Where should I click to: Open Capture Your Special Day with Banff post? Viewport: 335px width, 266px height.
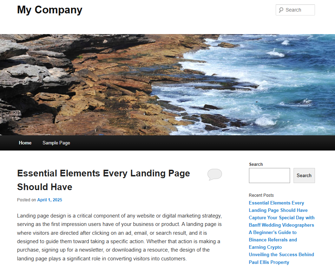[x=282, y=221]
